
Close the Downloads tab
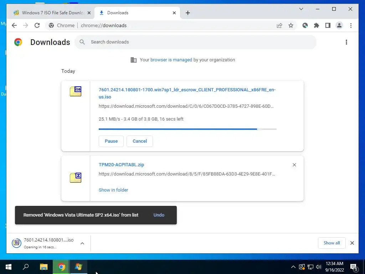click(x=174, y=13)
